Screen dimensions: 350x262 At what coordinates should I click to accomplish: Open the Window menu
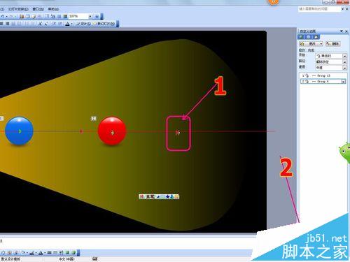click(38, 9)
